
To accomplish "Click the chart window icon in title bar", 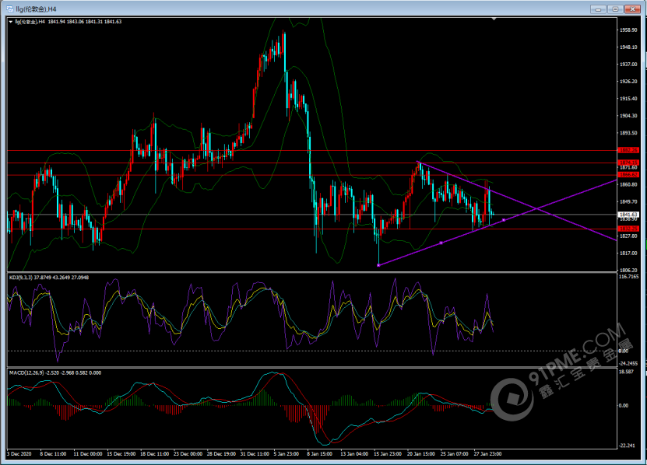I will (x=10, y=9).
